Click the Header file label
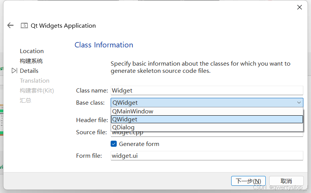The width and height of the screenshot is (311, 193). coord(92,120)
